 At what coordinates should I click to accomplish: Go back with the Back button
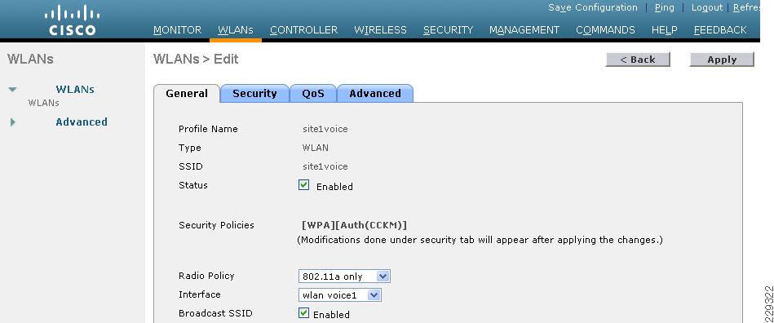tap(638, 60)
